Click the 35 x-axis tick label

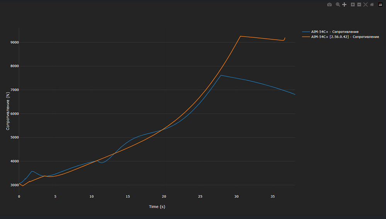273,197
